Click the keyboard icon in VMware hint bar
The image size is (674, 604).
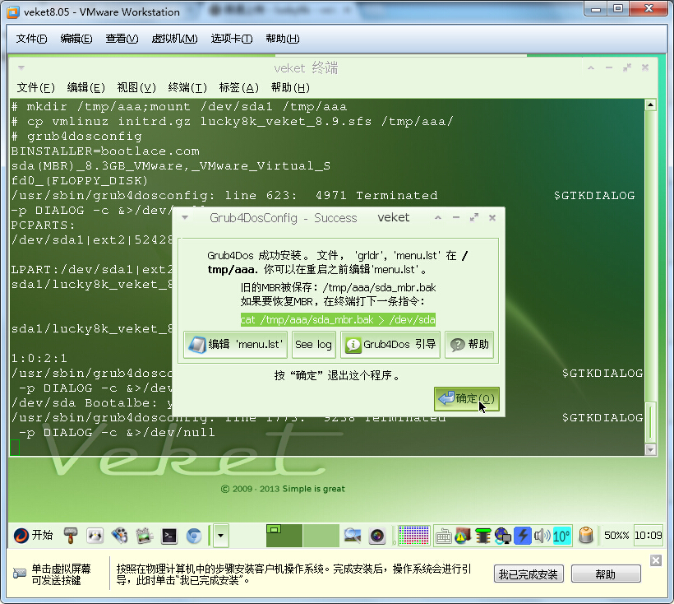[20, 574]
